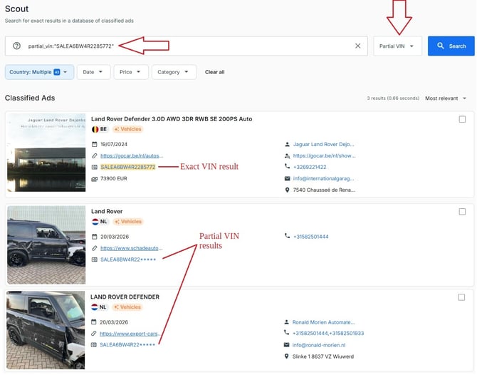Click the phone icon beside +3269221422

click(287, 166)
